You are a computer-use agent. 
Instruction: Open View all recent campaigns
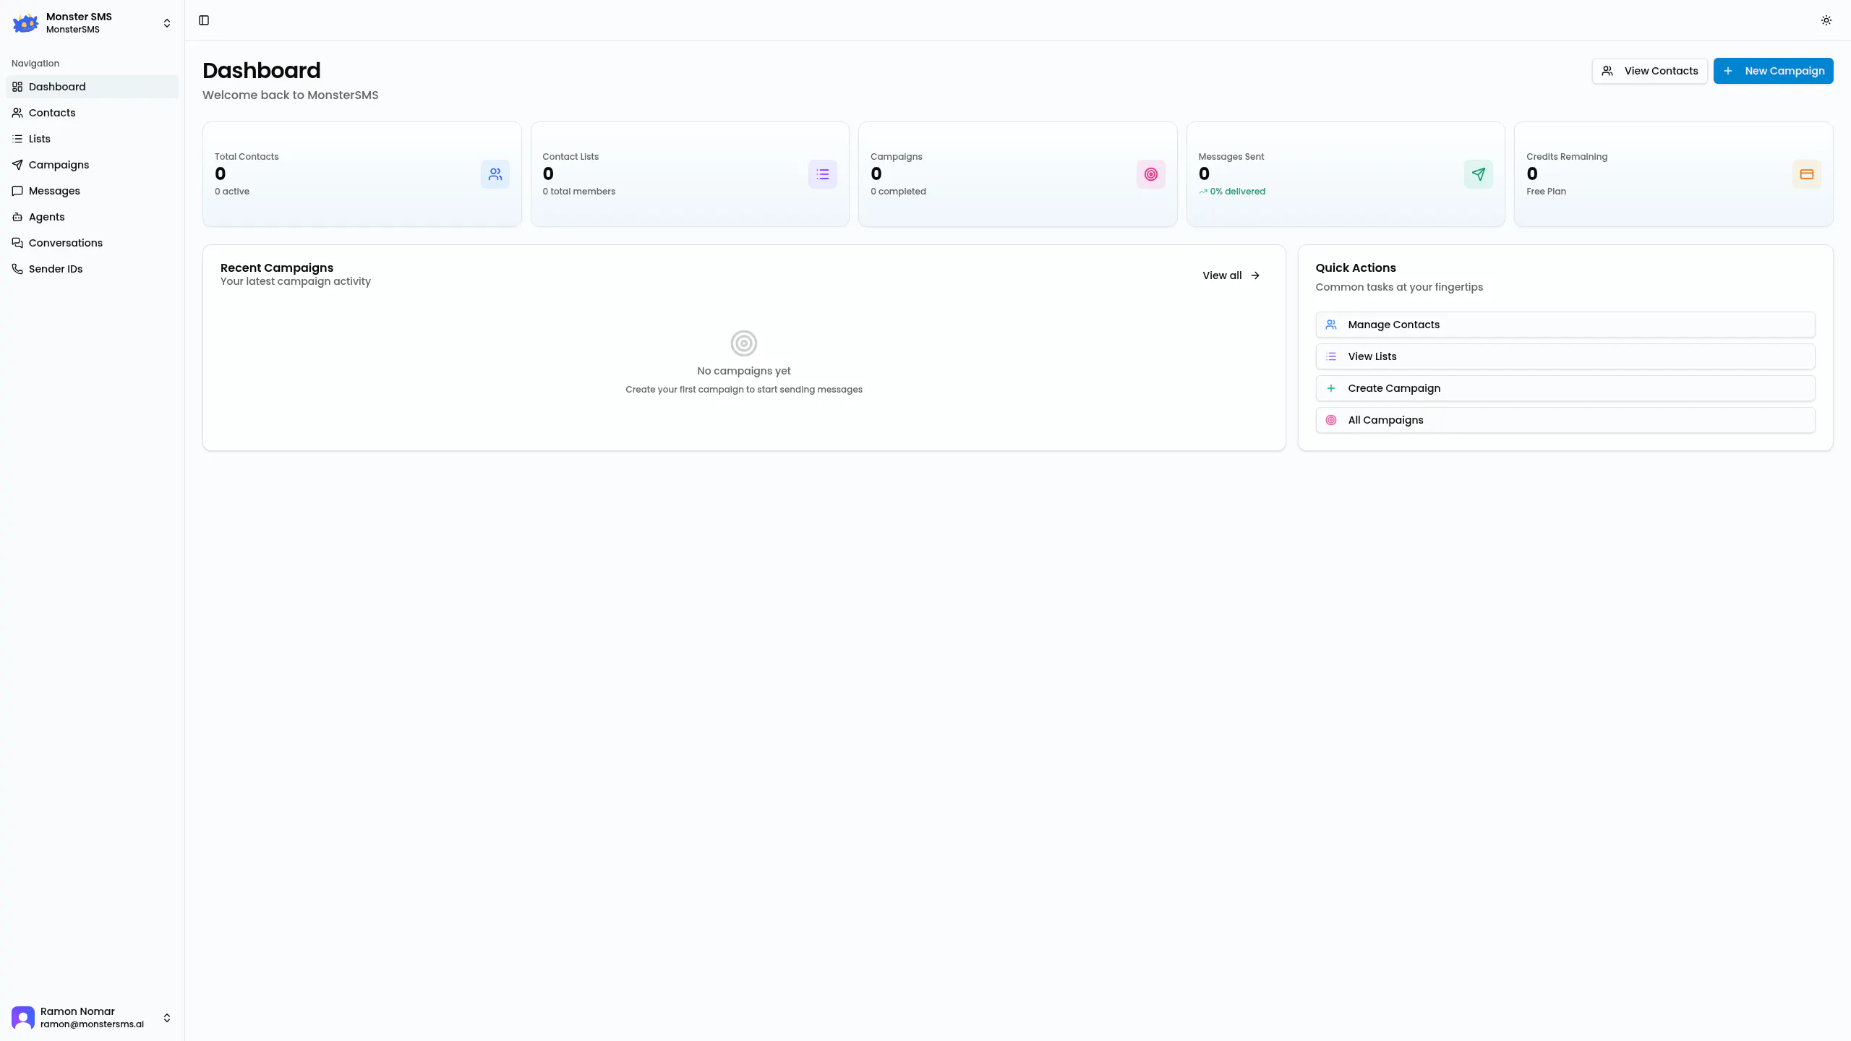[1231, 275]
